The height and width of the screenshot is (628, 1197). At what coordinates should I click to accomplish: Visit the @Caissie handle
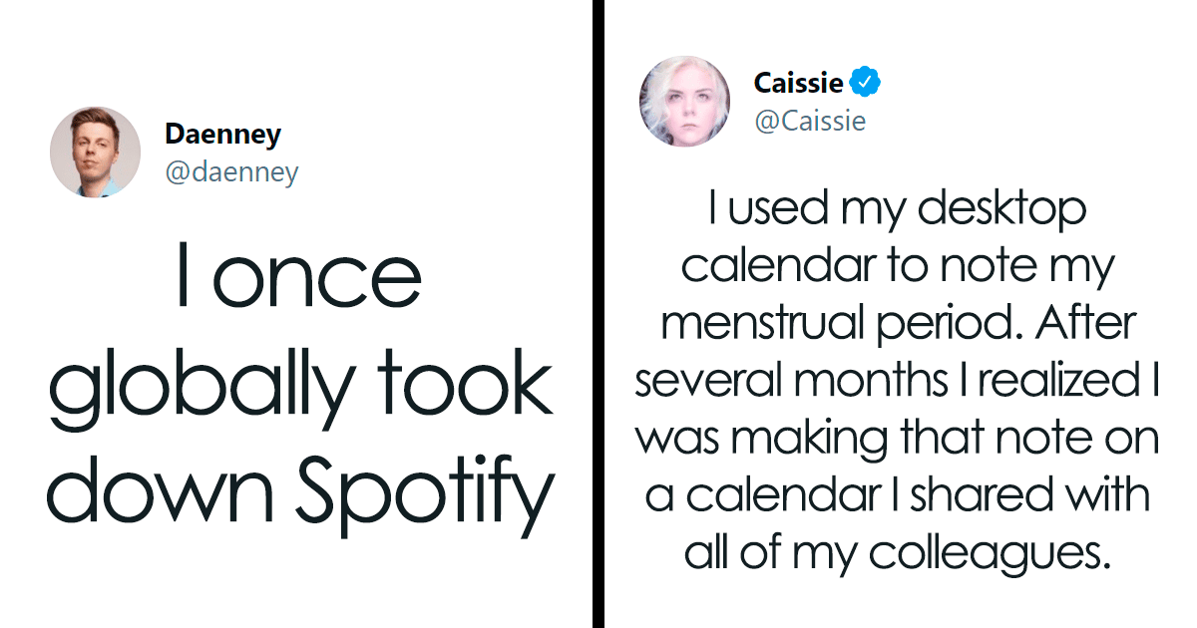coord(810,121)
